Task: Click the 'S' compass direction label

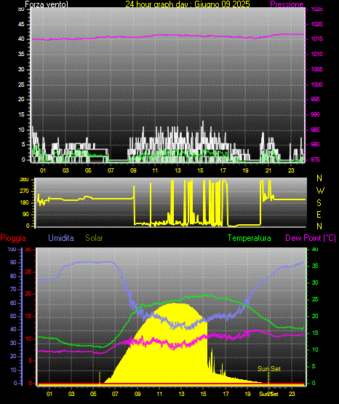Action: pos(319,203)
